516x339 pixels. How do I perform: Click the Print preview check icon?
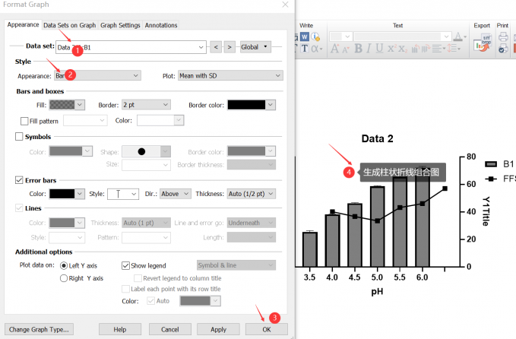(503, 49)
